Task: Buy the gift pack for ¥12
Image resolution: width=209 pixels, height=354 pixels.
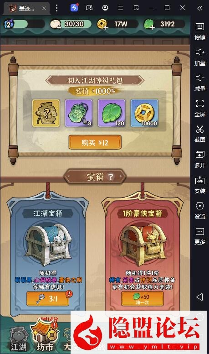Action: (x=95, y=142)
